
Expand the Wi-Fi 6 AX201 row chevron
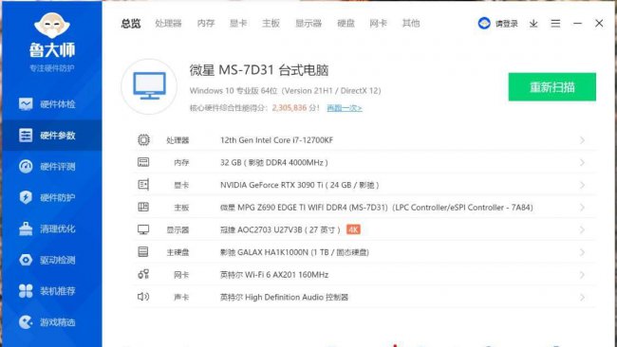583,275
